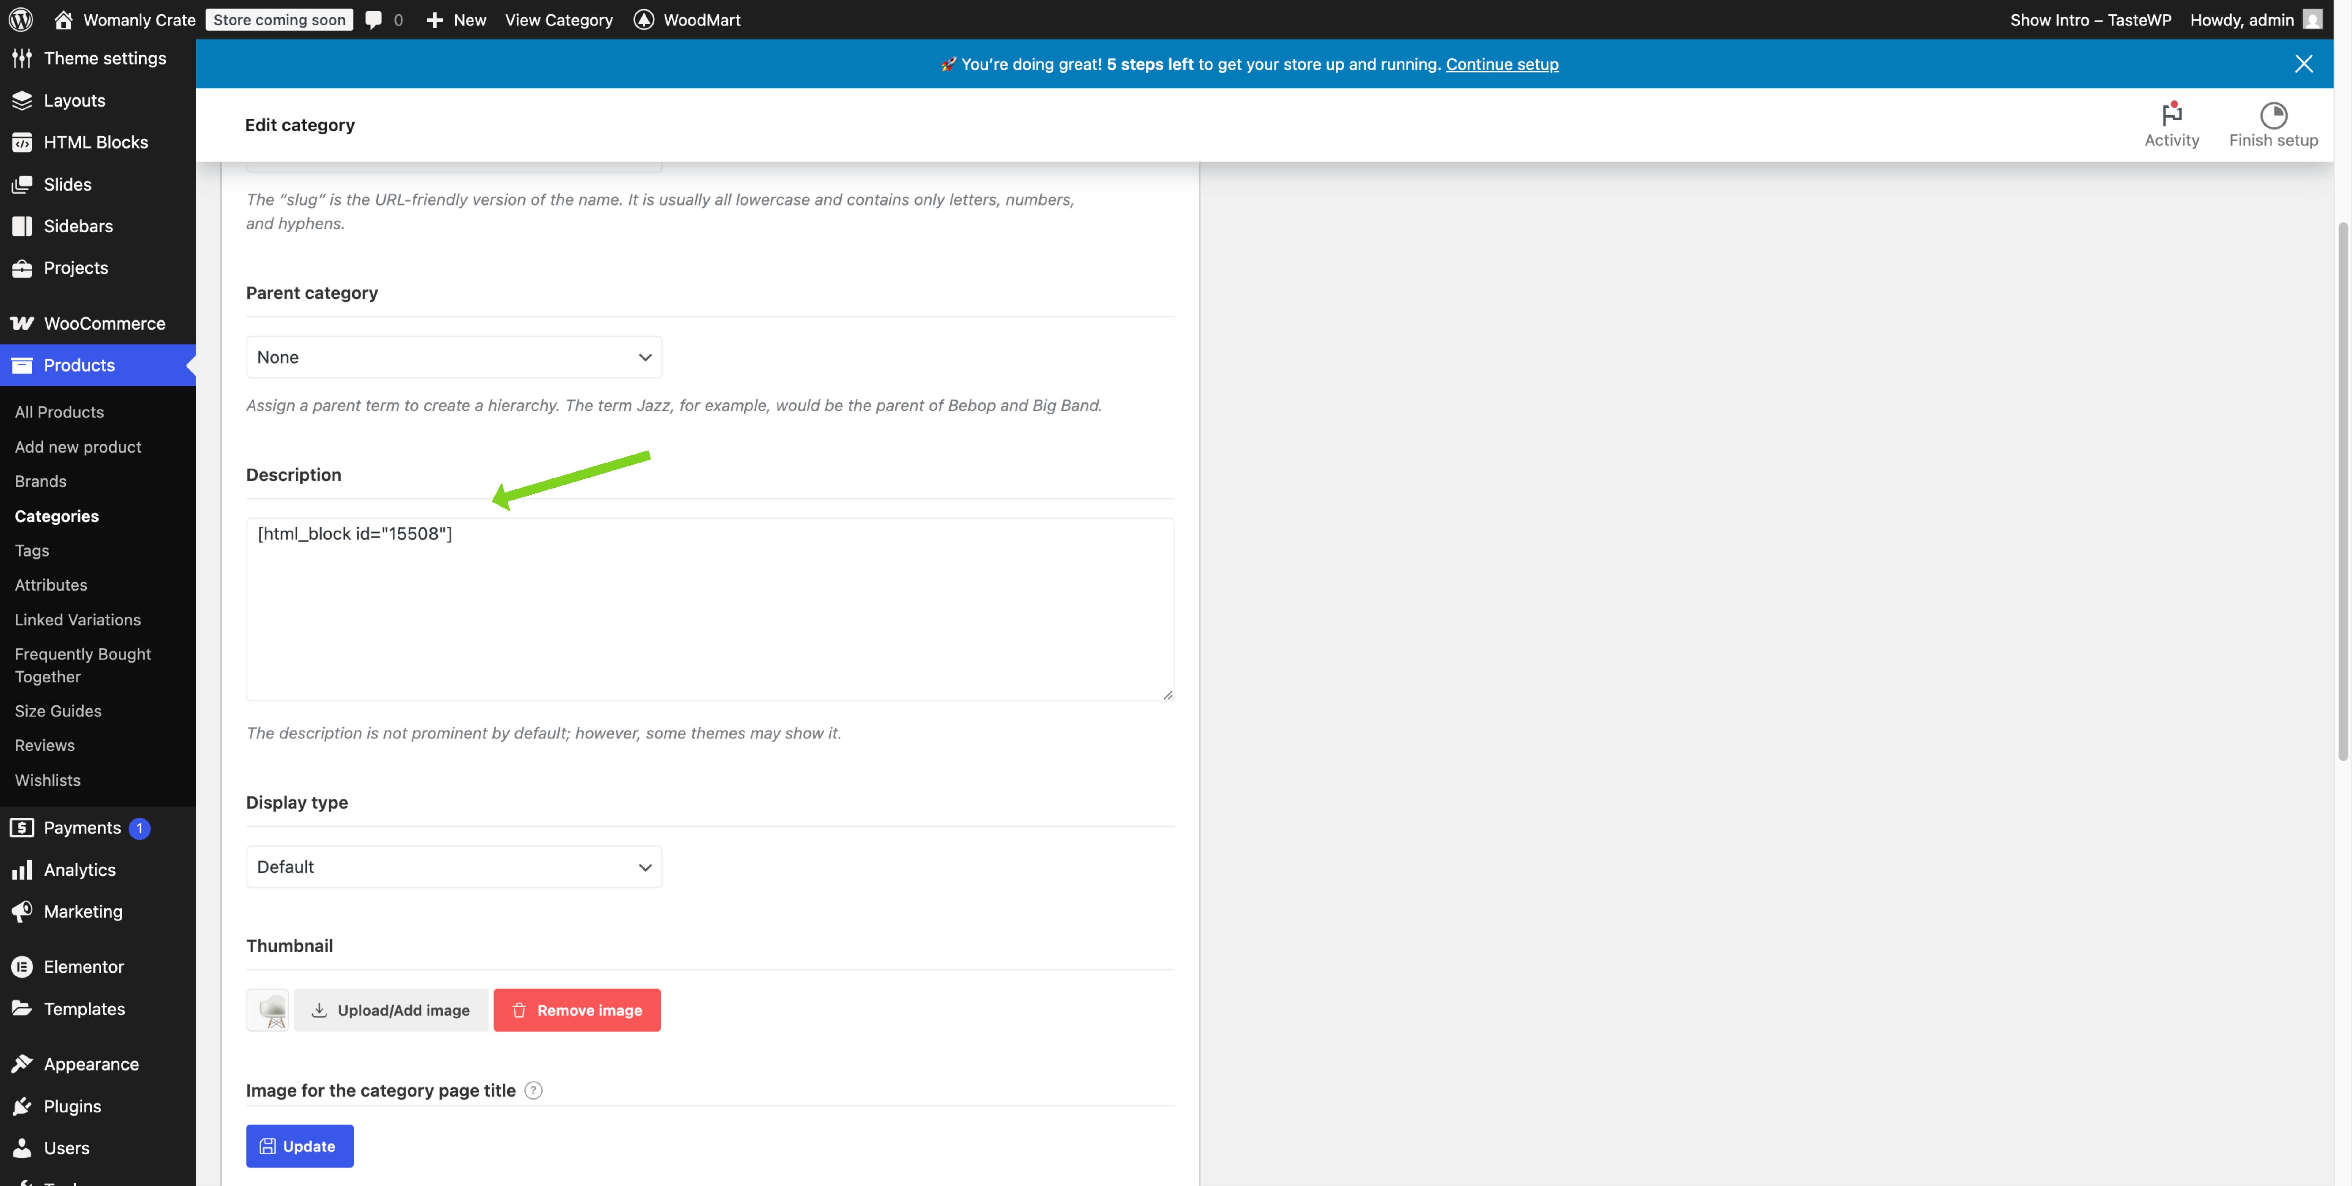Click the Update button
This screenshot has height=1186, width=2352.
pyautogui.click(x=300, y=1146)
